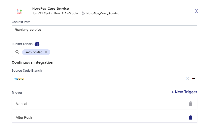Screen dimensions: 210x130
Task: Expand the Source Code Branch dropdown arrow
Action: [x=193, y=79]
